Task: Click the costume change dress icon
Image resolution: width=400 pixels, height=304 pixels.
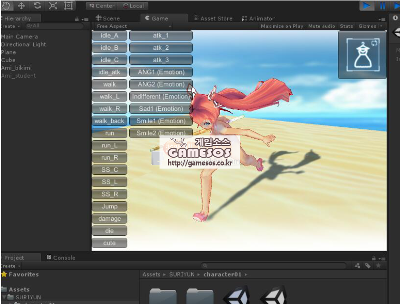Action: coord(362,55)
